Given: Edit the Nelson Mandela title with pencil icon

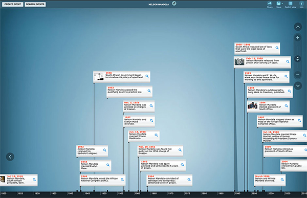Looking at the screenshot, I should [174, 4].
